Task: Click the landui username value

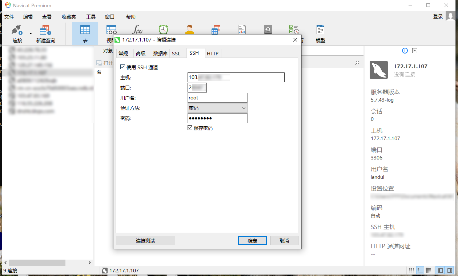Action: 377,177
